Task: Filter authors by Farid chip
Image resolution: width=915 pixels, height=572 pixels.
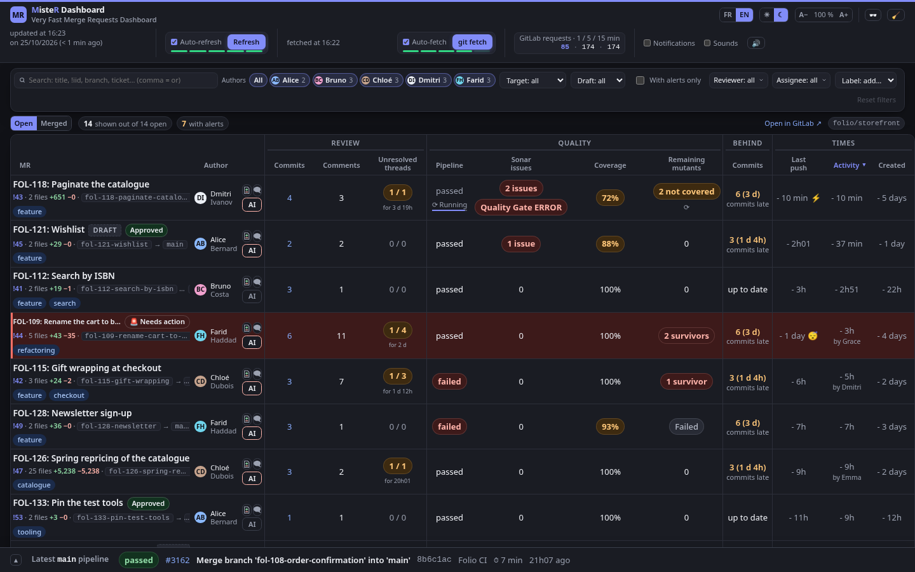Action: click(474, 80)
